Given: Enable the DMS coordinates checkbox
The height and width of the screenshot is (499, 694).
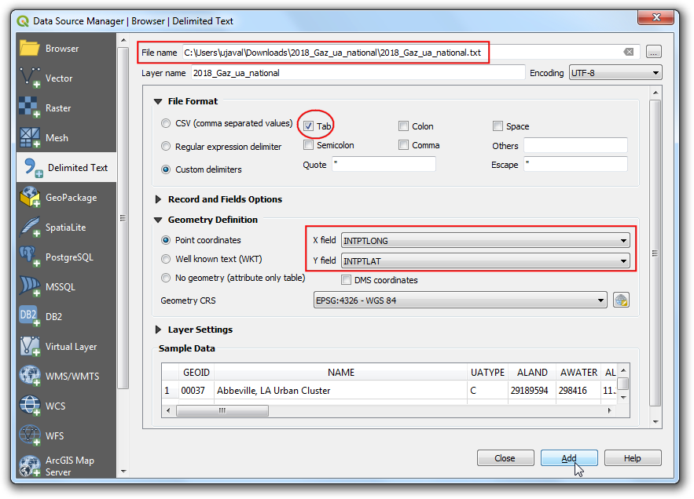Looking at the screenshot, I should click(x=347, y=280).
